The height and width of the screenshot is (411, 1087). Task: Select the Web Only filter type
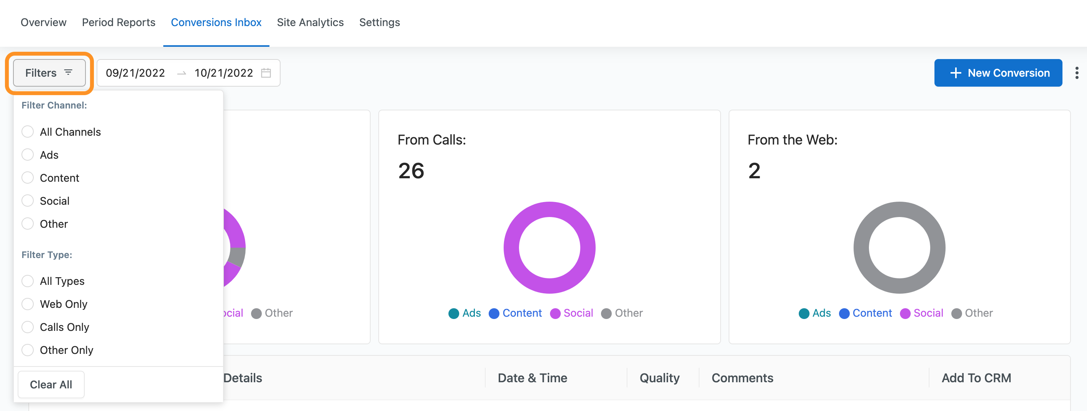[x=28, y=304]
